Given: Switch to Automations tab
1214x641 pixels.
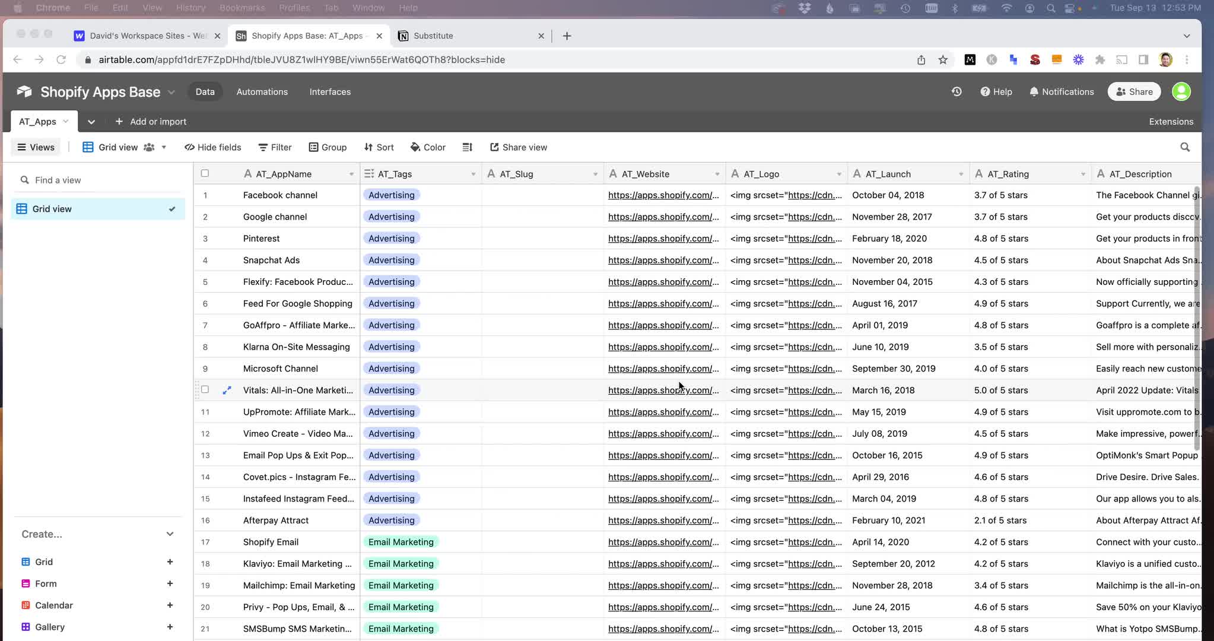Looking at the screenshot, I should click(x=262, y=91).
